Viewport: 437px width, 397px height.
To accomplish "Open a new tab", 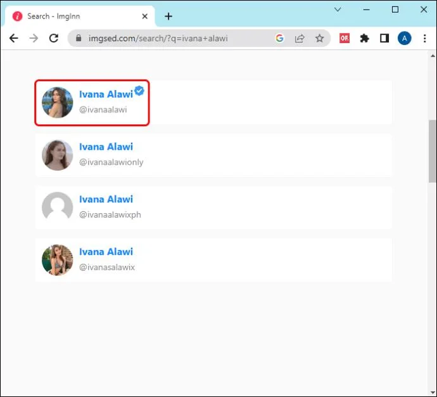I will click(168, 16).
